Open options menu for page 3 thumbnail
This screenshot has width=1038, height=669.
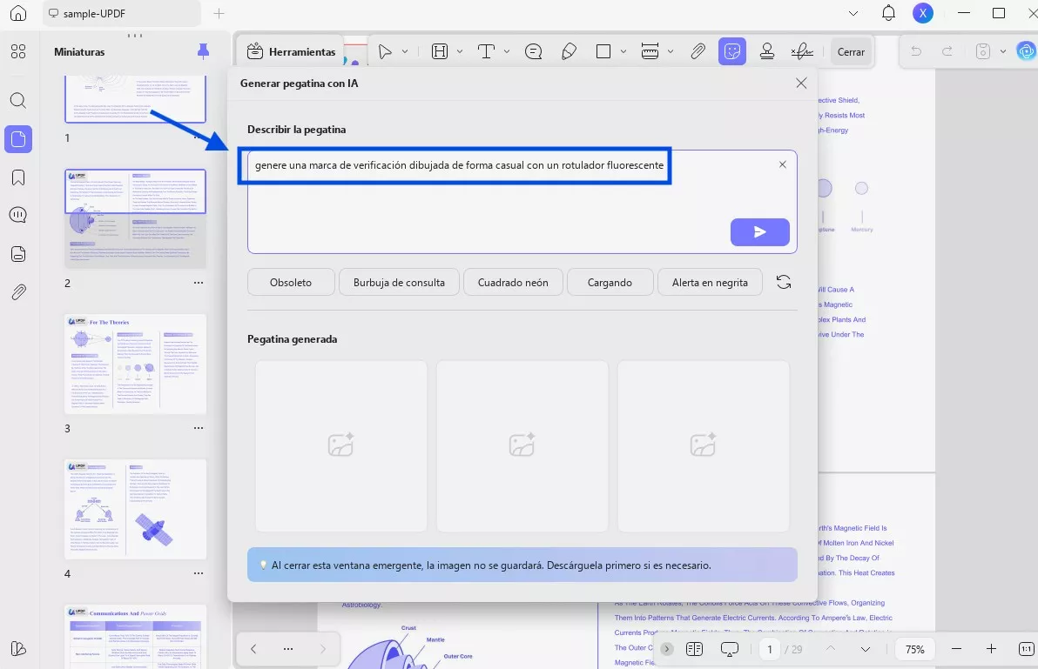coord(199,428)
